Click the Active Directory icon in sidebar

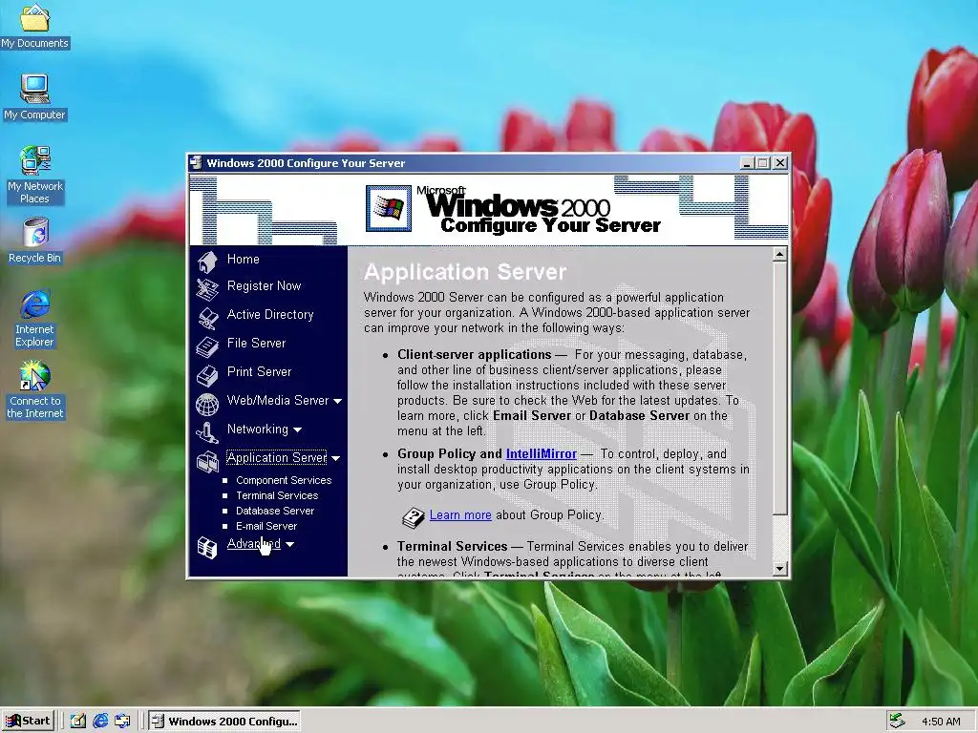pyautogui.click(x=207, y=318)
